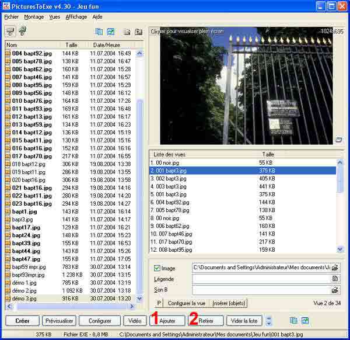
Task: Toggle the Image checkbox
Action: tap(156, 268)
